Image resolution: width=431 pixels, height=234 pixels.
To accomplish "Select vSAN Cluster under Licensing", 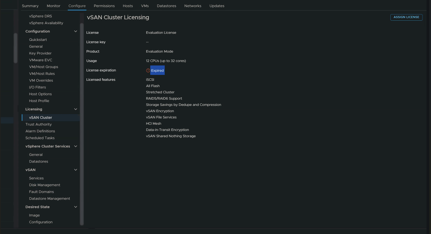I will [41, 118].
